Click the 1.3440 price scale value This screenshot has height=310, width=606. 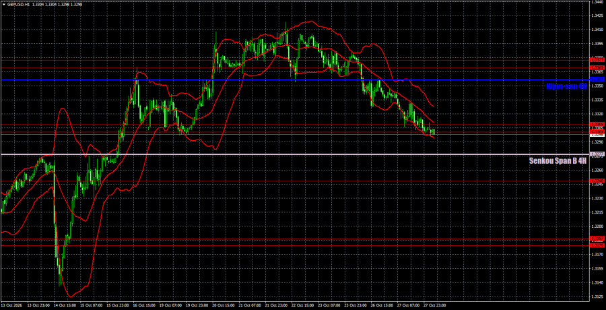[597, 2]
